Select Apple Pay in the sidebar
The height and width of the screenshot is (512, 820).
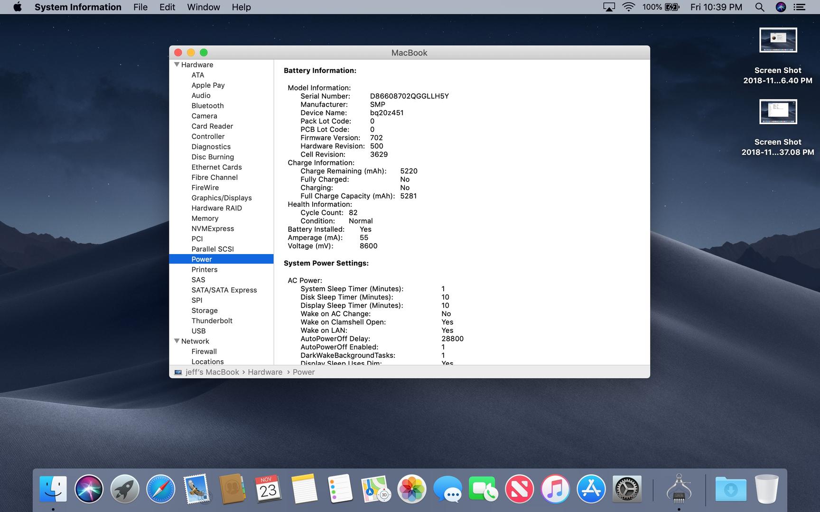(208, 85)
